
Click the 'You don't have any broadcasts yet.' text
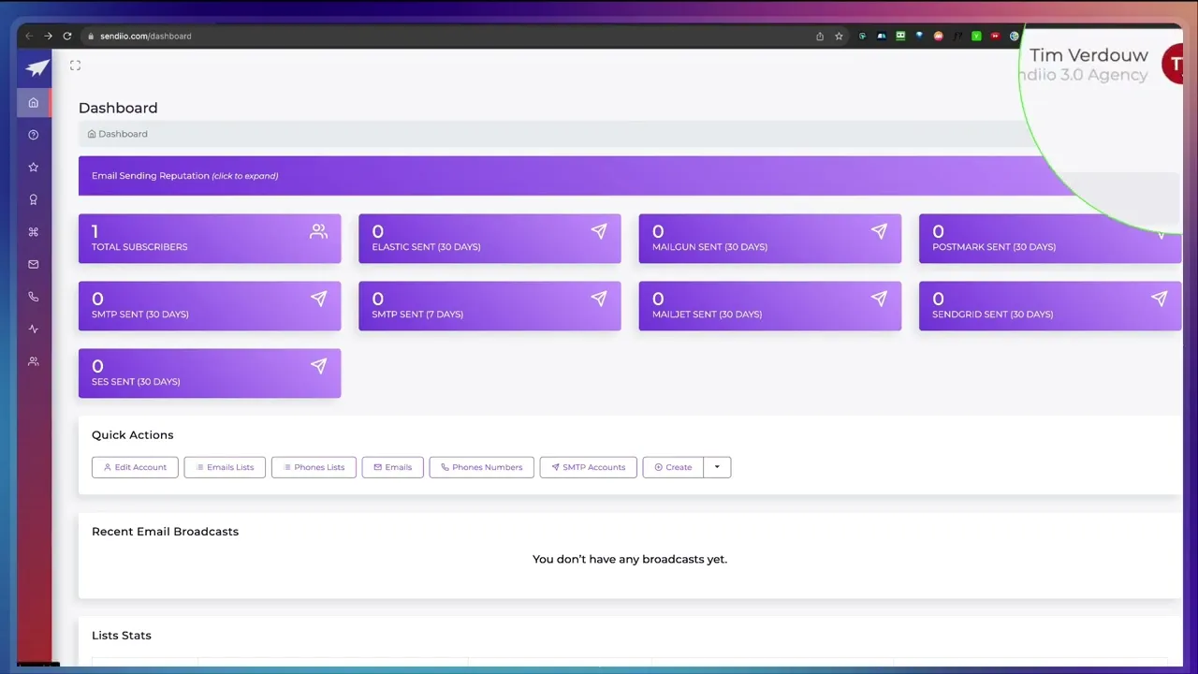[630, 559]
